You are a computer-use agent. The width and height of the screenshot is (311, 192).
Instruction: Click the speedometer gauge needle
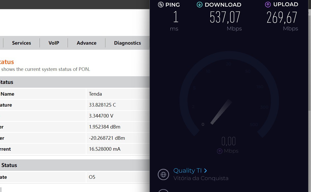click(221, 112)
